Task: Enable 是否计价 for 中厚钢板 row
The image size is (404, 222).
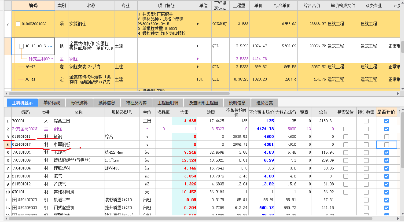Action: [386, 145]
